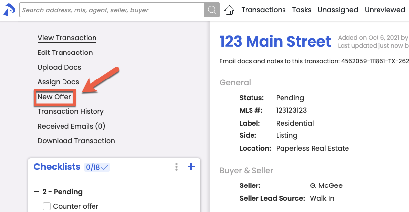Click the Paperless Pipeline logo icon

pos(9,10)
